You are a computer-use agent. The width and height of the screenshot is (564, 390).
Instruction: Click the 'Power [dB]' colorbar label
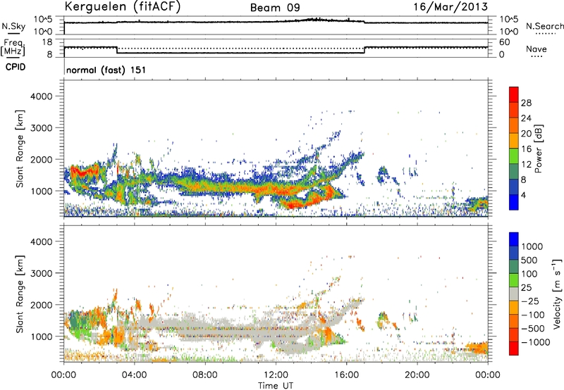point(539,149)
